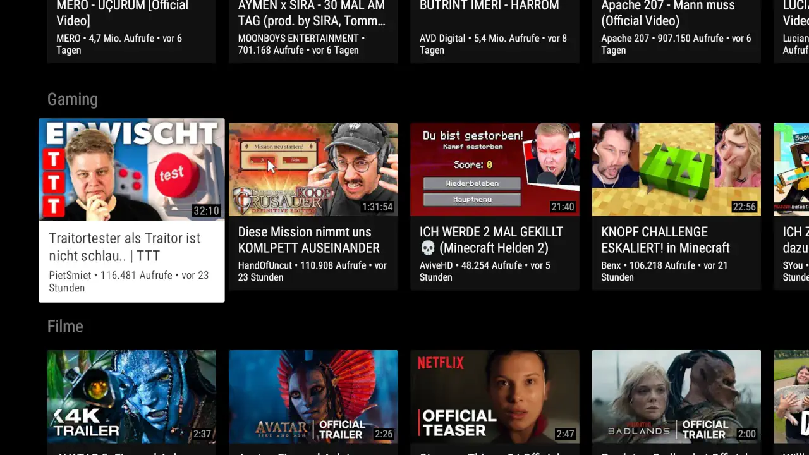Select title 'AYMEN x SIRA - 30 MAL AM TAG'
Screen dimensions: 809x455
pos(312,13)
